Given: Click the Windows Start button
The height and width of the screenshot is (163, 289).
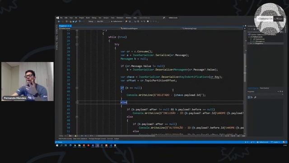Looking at the screenshot, I should 57,145.
